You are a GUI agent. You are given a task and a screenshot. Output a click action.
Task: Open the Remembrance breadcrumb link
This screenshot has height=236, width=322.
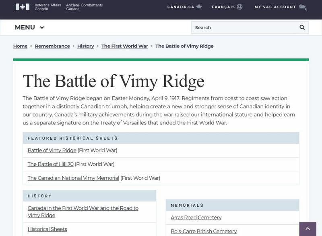(52, 46)
